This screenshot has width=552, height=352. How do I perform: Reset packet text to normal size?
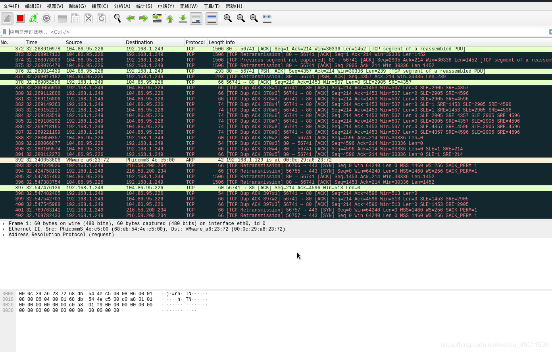pos(254,18)
